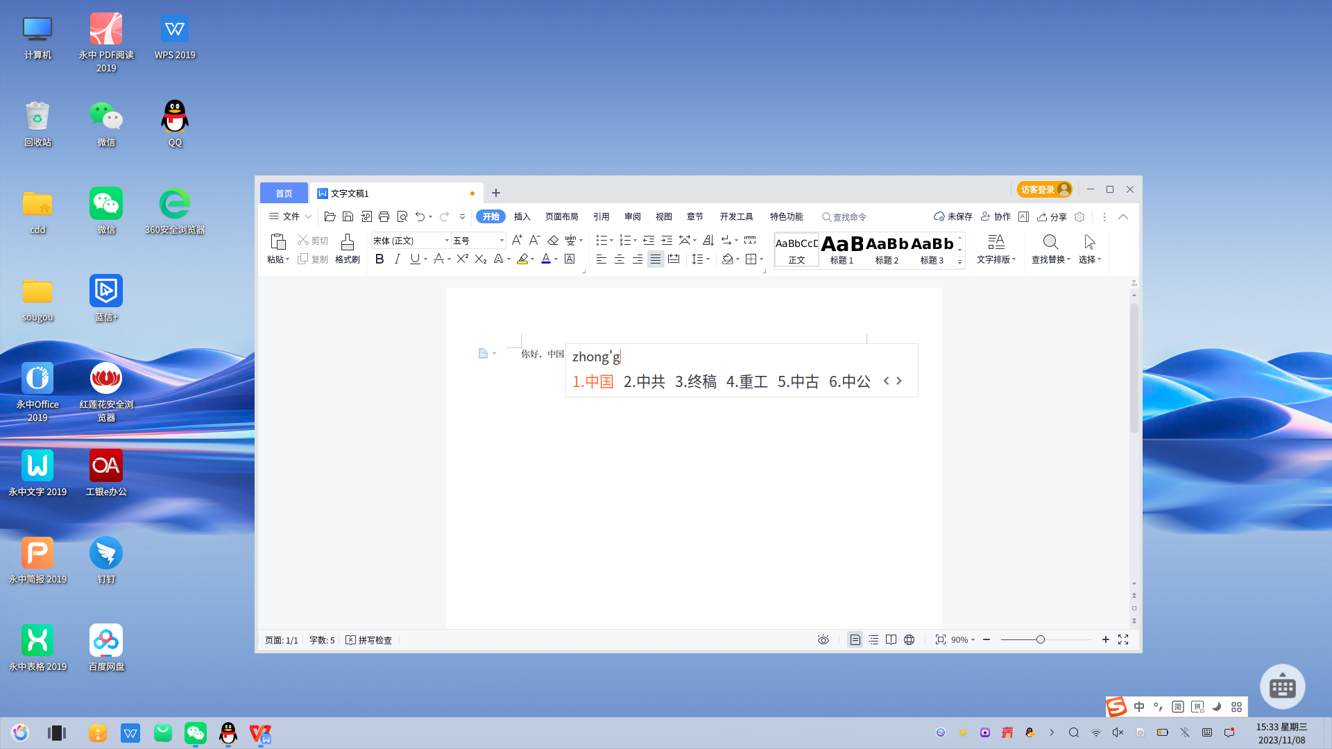Click the Format Painter brush icon
Image resolution: width=1332 pixels, height=749 pixels.
click(347, 242)
